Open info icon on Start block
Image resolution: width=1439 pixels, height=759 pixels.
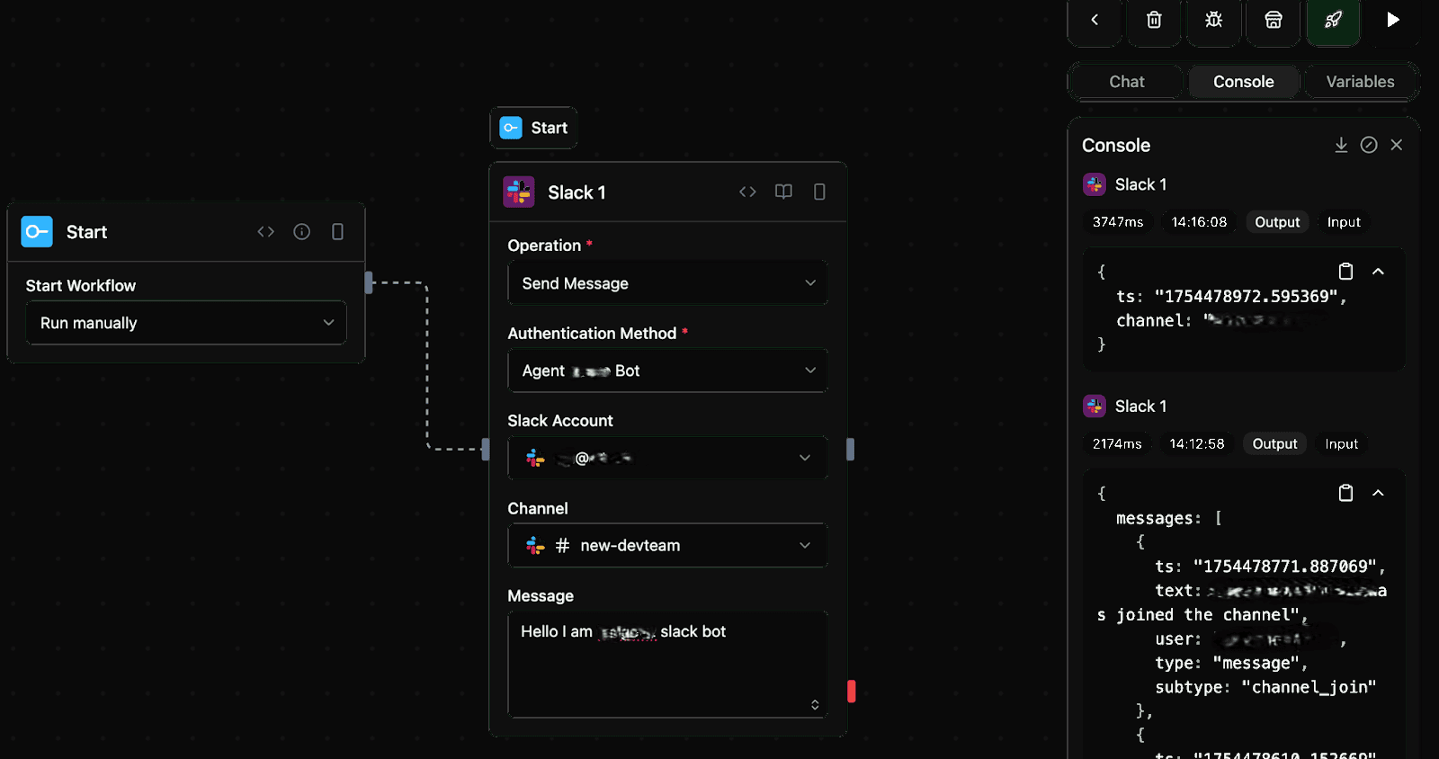302,232
